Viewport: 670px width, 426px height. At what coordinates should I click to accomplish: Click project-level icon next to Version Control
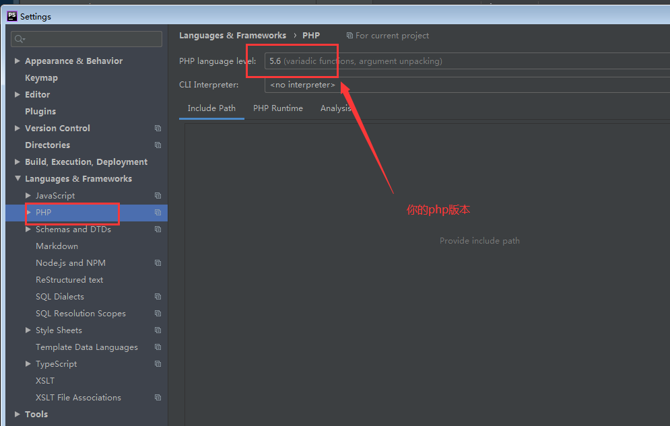(158, 129)
